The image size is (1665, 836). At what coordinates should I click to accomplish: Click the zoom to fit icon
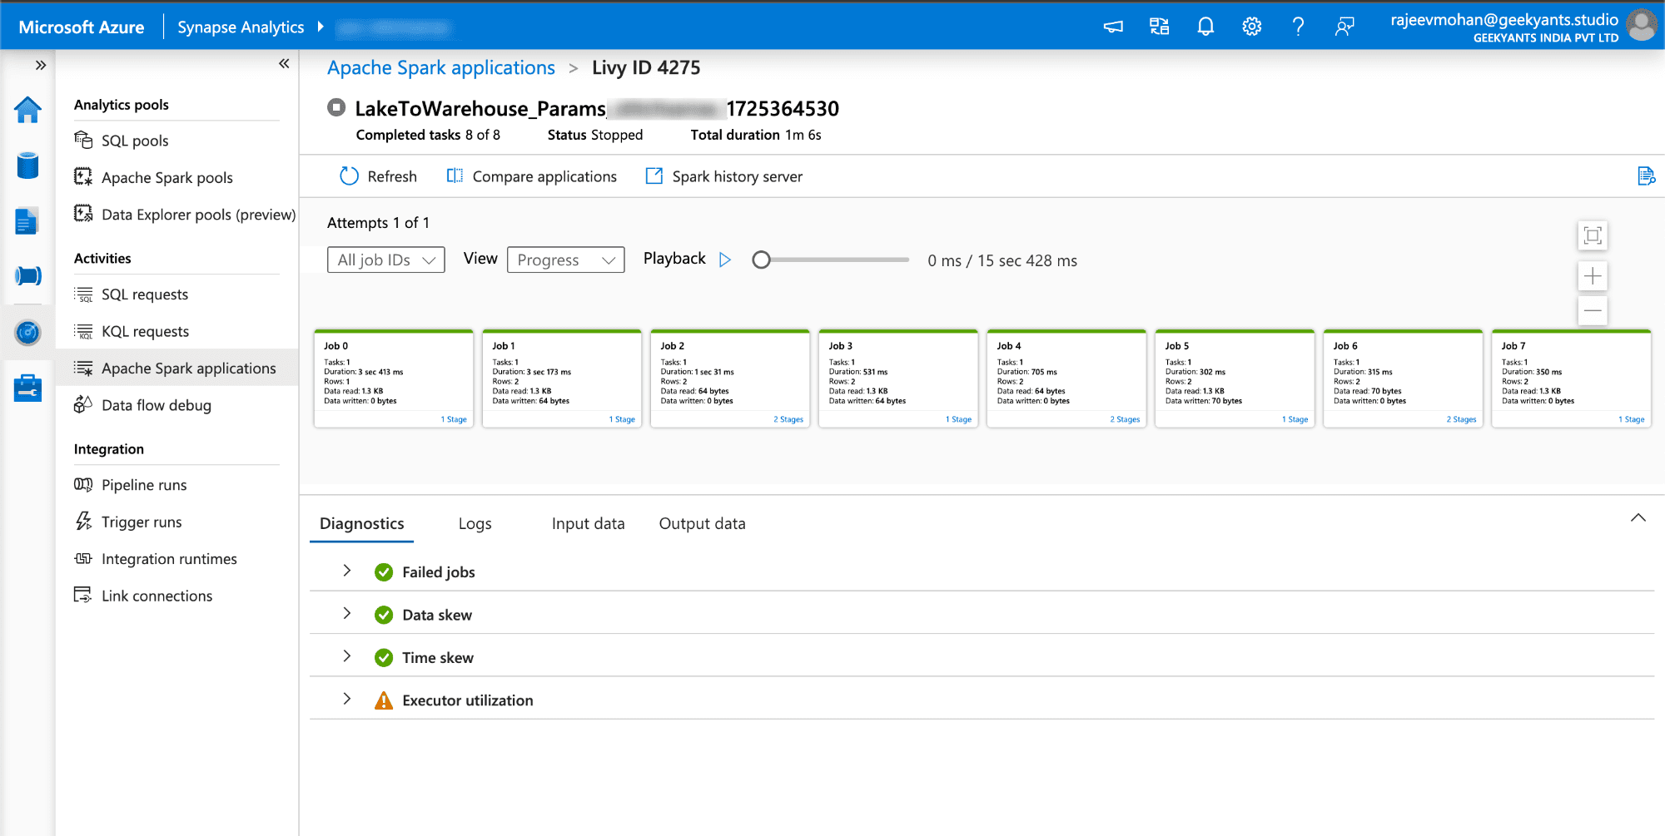[x=1593, y=235]
